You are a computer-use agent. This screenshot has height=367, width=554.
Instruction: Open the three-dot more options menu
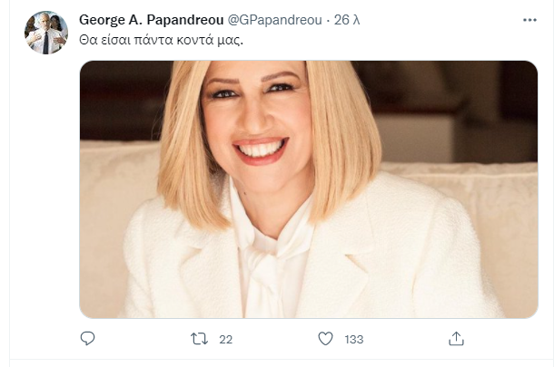point(529,19)
